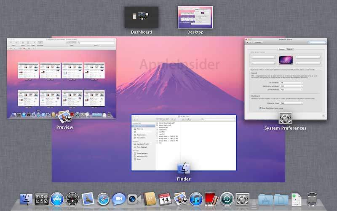Open the Dashboard Hide and show dropdown

tap(291, 103)
